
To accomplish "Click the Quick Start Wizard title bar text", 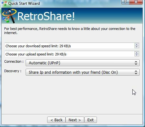I will tap(24, 3).
